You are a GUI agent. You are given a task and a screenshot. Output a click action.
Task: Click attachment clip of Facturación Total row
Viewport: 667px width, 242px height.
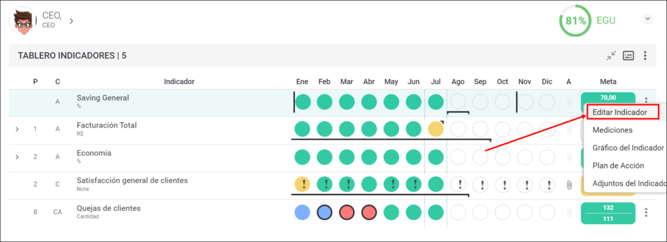[569, 129]
